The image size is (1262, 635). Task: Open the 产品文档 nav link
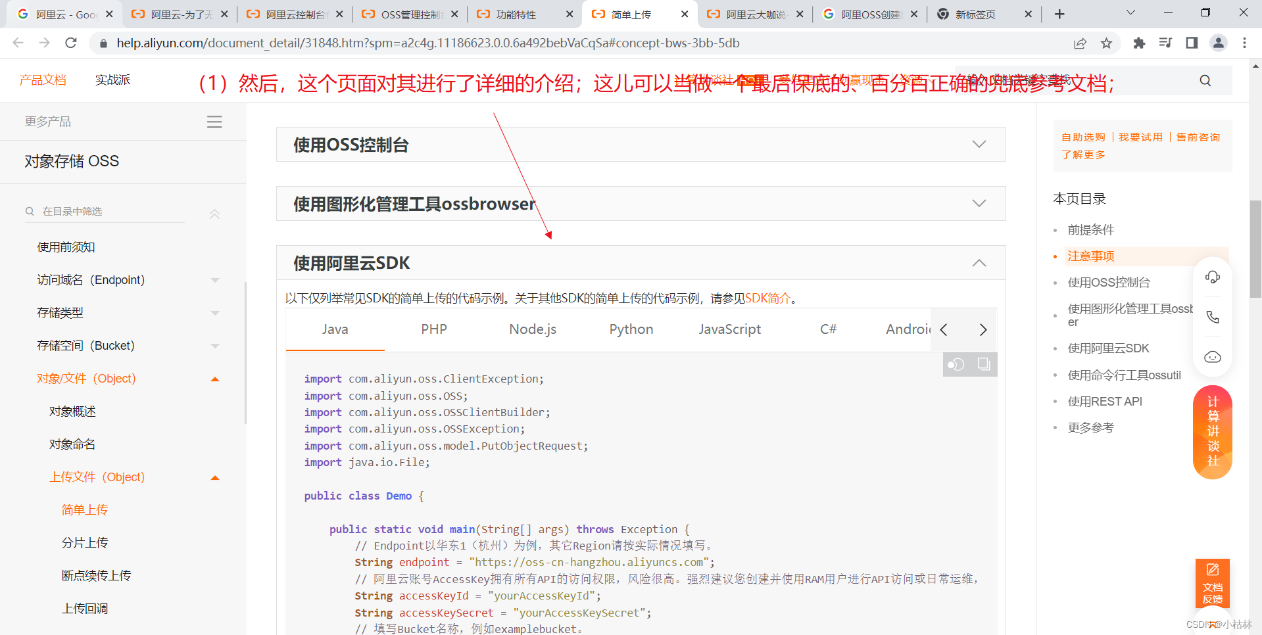click(43, 80)
